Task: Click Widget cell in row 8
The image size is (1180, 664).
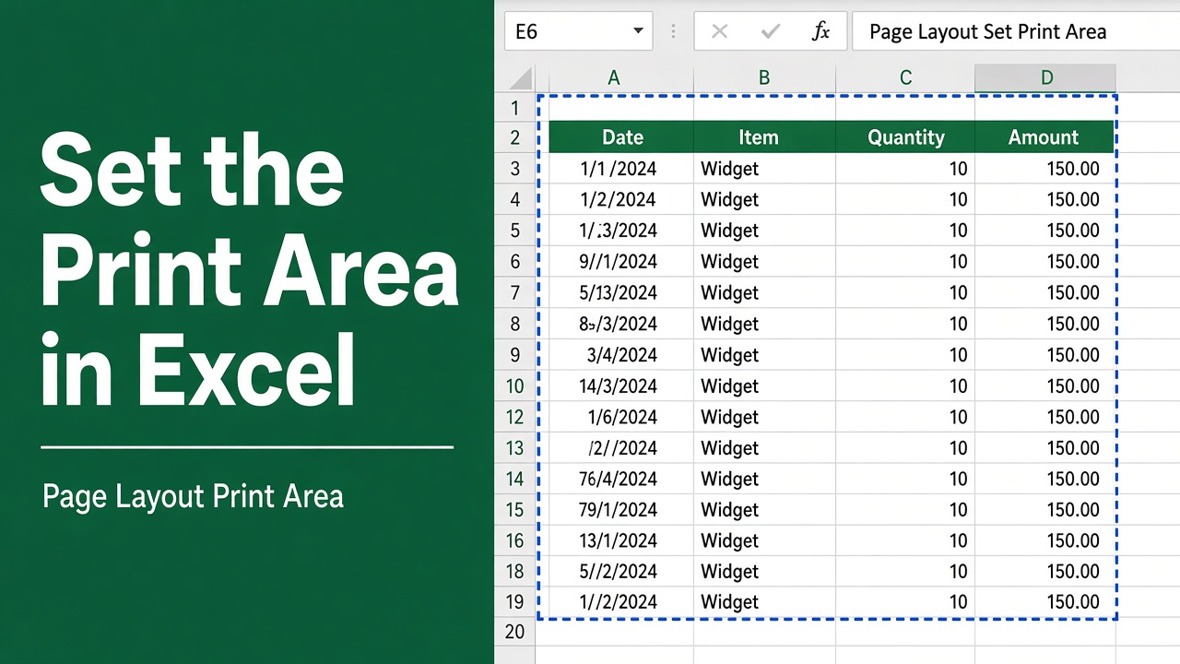Action: click(x=764, y=324)
